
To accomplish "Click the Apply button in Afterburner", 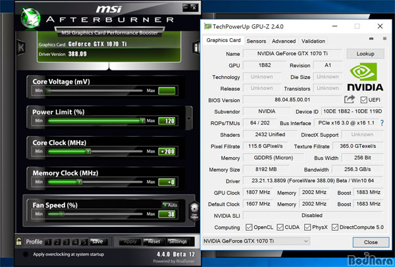I will pyautogui.click(x=130, y=241).
